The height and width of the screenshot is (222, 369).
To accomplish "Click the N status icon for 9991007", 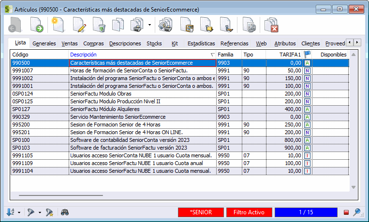I will pyautogui.click(x=307, y=71).
